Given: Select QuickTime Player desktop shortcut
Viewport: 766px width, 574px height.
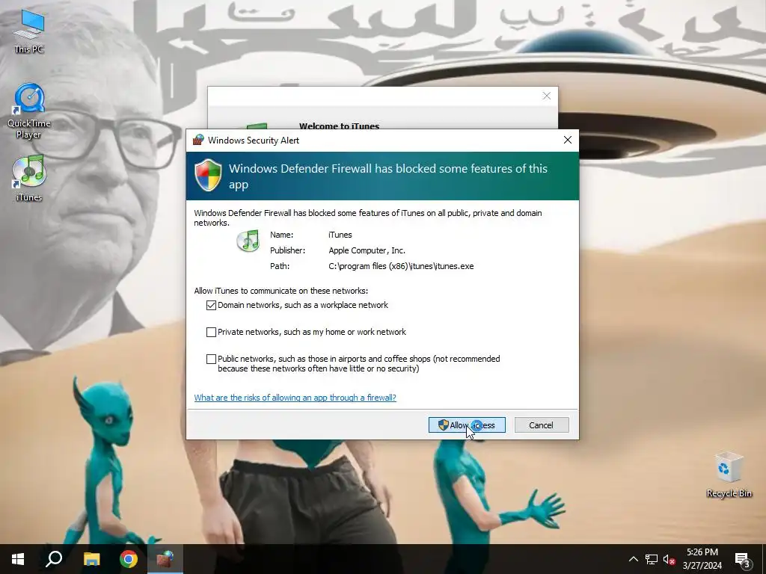Looking at the screenshot, I should tap(29, 111).
